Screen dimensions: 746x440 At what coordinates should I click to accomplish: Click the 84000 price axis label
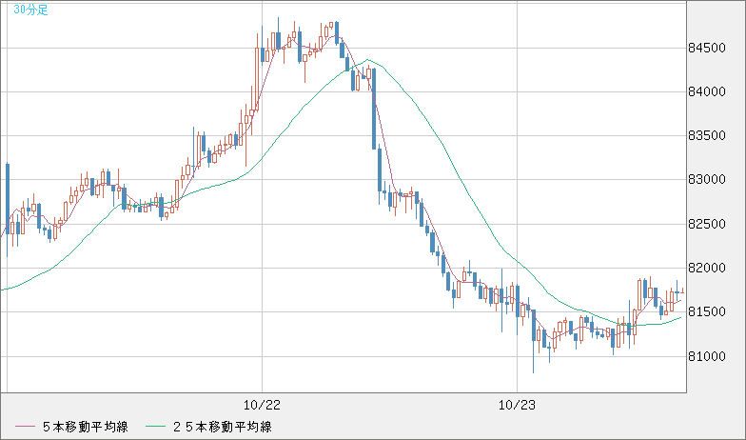[707, 91]
